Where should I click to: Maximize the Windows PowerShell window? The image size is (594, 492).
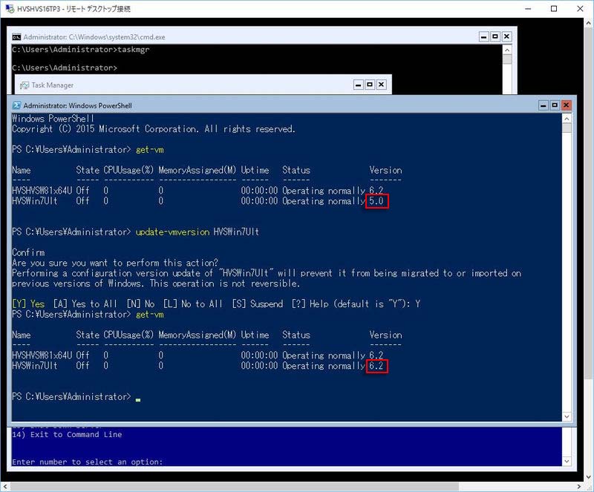coord(555,105)
